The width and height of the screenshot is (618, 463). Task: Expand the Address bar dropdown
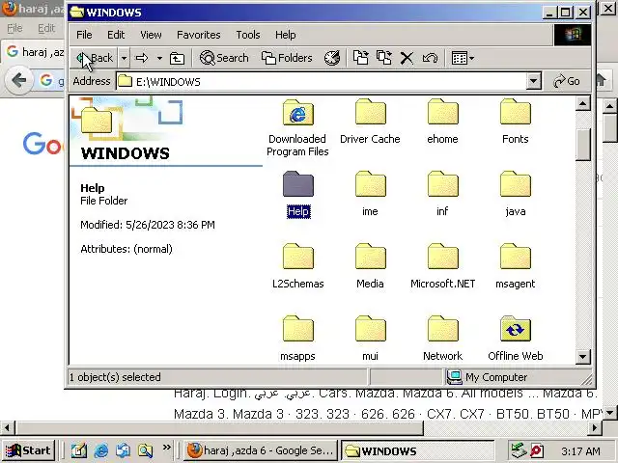pyautogui.click(x=533, y=81)
